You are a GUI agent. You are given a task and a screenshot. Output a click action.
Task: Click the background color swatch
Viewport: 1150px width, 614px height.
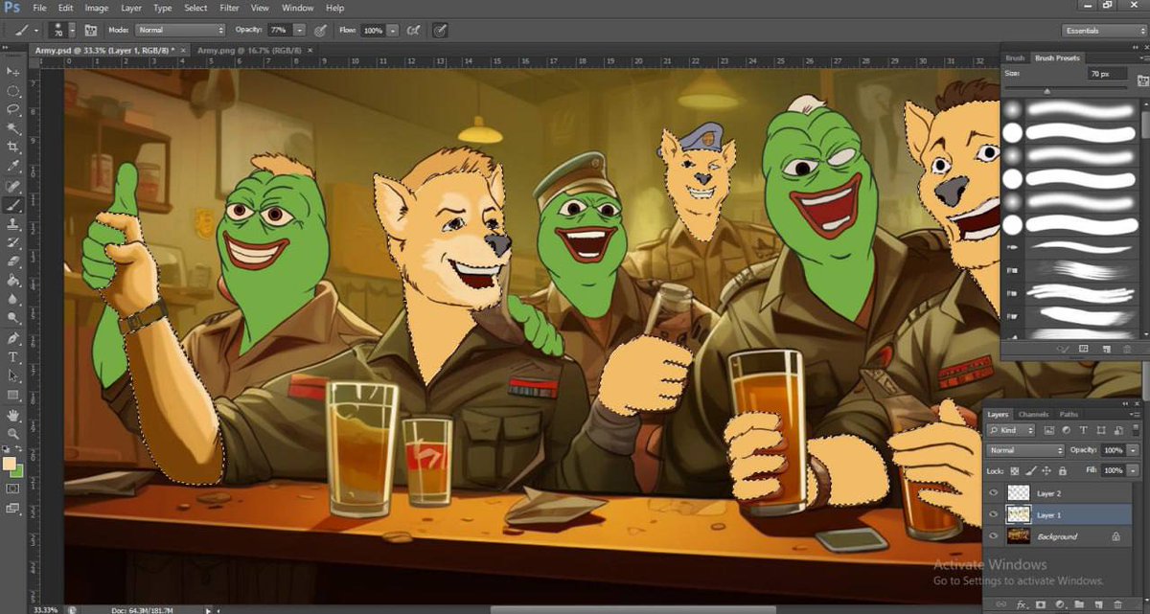point(17,471)
